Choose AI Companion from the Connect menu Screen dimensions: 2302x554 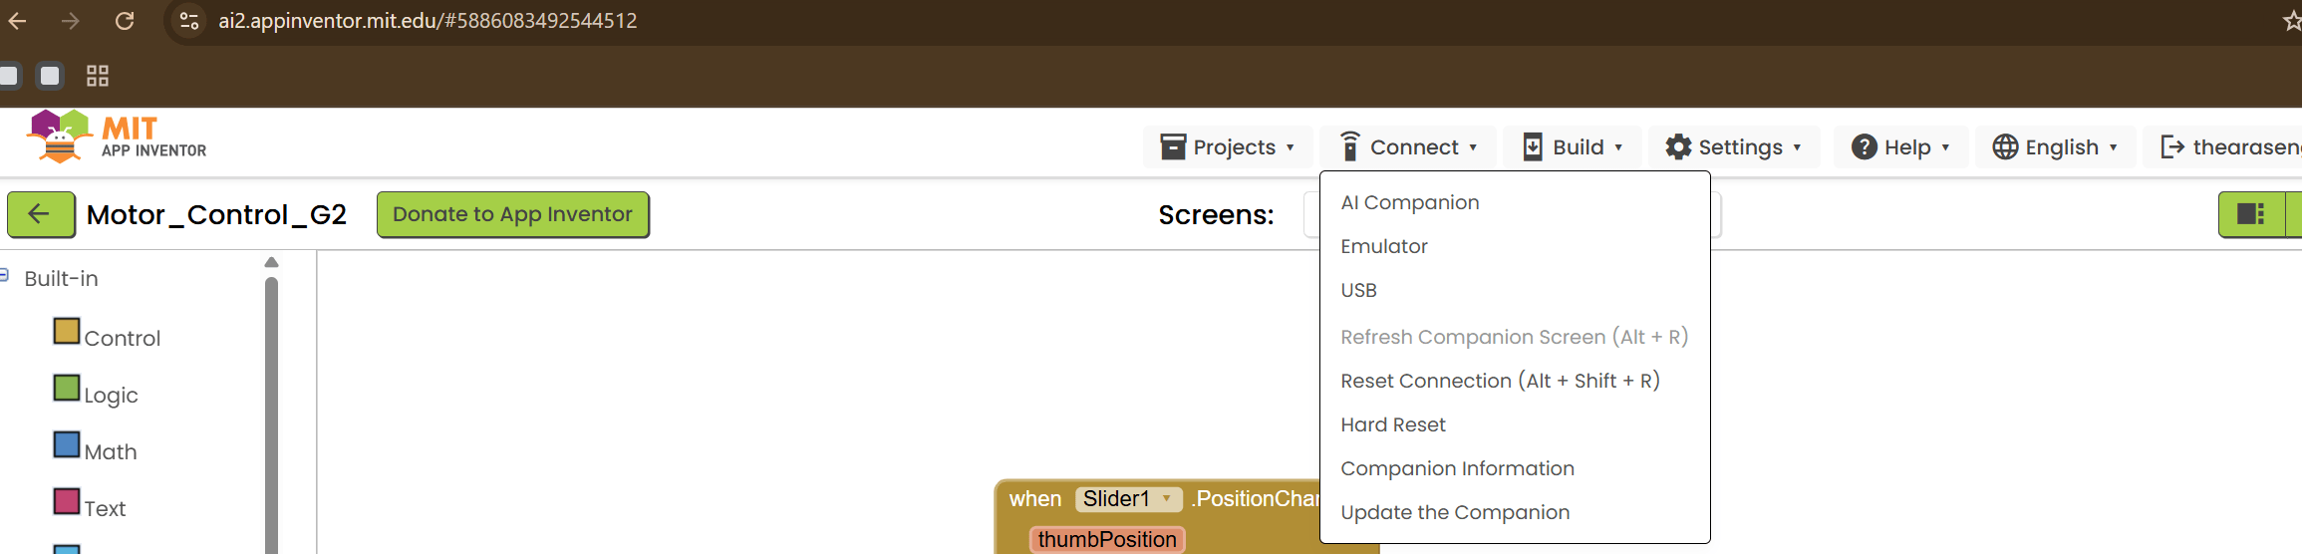tap(1409, 202)
